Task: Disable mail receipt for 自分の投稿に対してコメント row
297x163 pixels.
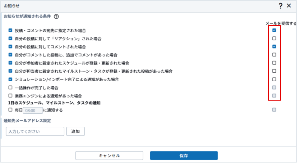Action: [274, 47]
